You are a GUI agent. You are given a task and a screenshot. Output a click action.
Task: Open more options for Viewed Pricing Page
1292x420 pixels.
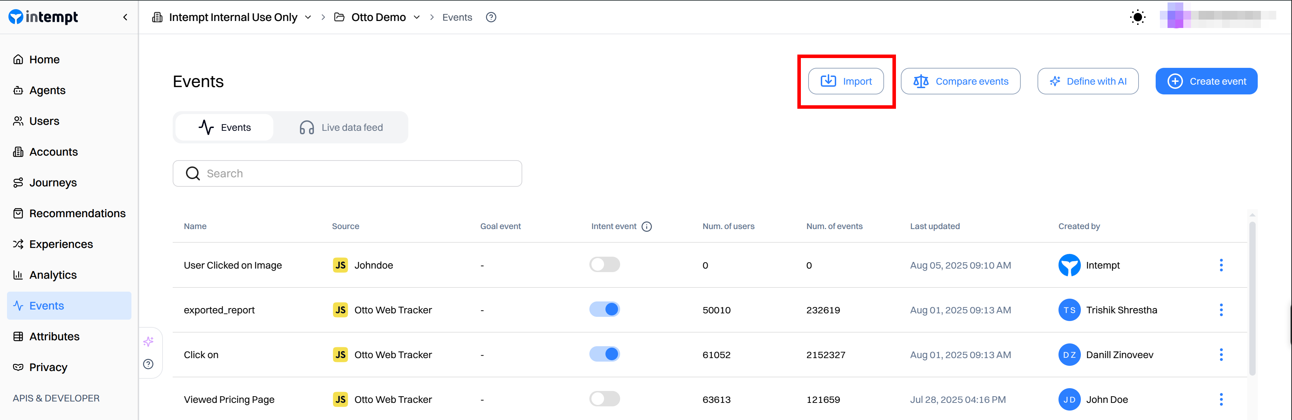coord(1221,399)
